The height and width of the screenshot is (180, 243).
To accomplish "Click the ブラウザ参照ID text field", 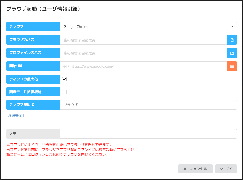I will pos(149,104).
